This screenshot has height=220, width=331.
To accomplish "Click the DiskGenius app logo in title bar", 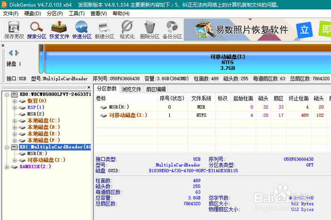I will point(4,4).
